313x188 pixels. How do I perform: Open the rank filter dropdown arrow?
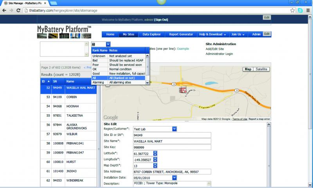point(108,44)
